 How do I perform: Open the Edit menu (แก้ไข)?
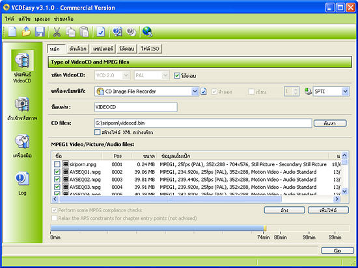(25, 19)
